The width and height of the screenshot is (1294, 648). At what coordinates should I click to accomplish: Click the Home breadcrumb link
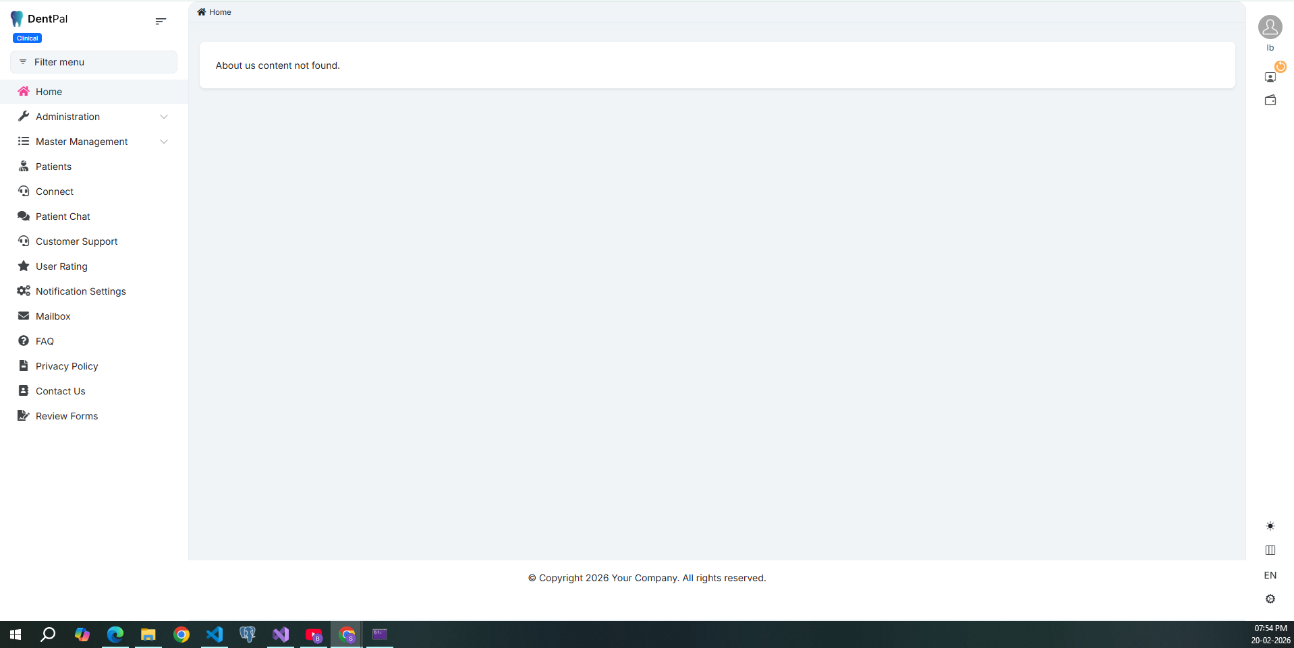tap(220, 12)
